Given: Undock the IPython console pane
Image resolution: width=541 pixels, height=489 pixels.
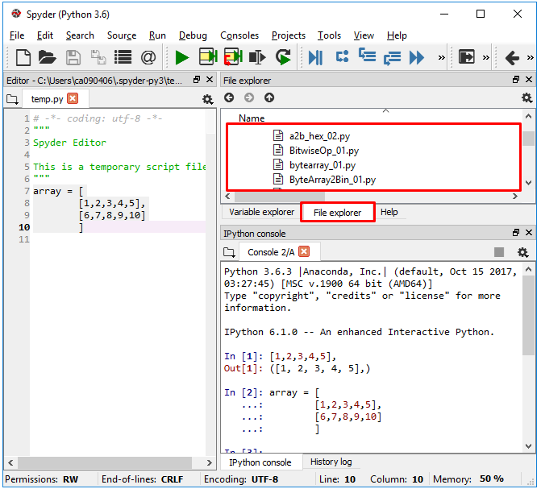Looking at the screenshot, I should coord(516,233).
